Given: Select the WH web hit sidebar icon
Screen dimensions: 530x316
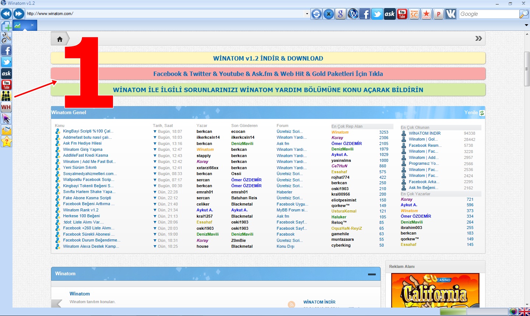Looking at the screenshot, I should 6,107.
